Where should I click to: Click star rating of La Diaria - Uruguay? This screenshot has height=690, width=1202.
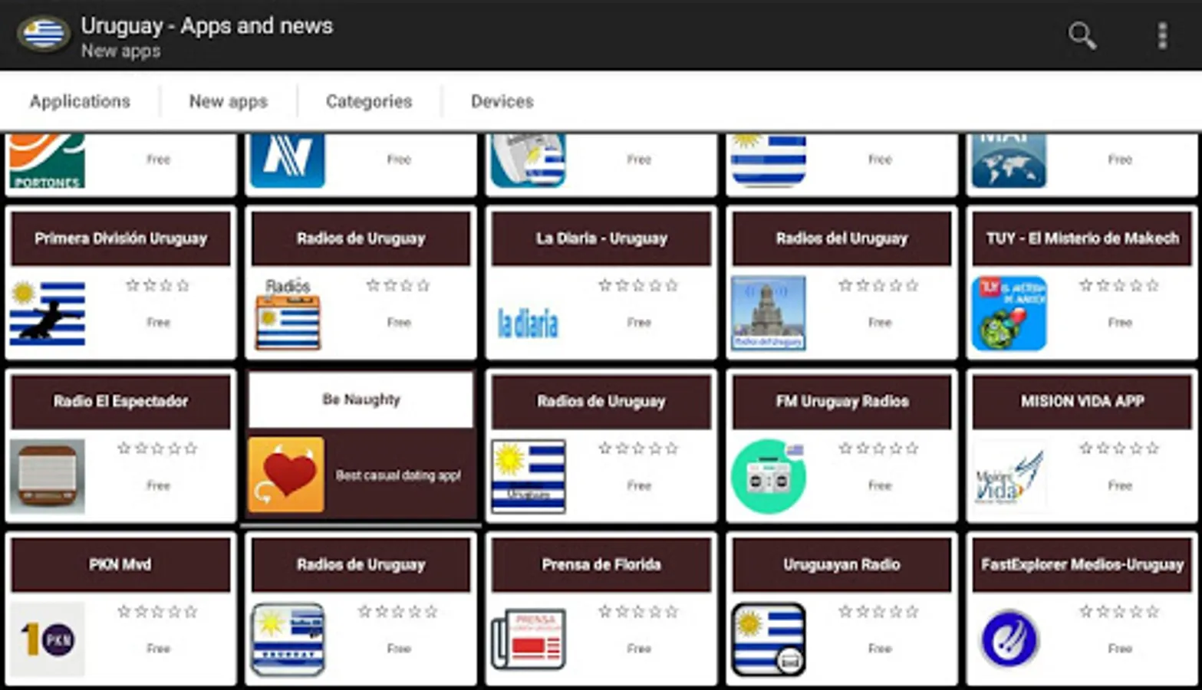(638, 285)
